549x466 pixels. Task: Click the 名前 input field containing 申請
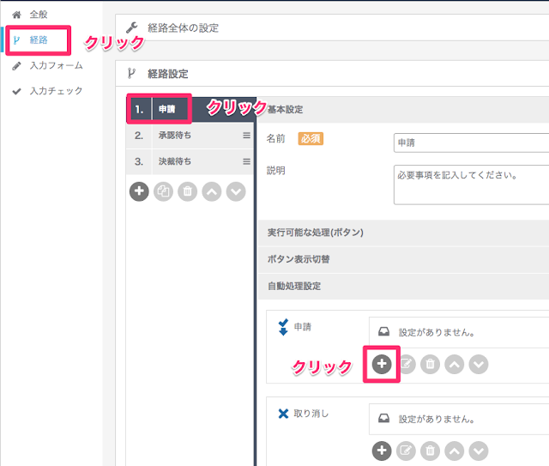(471, 142)
